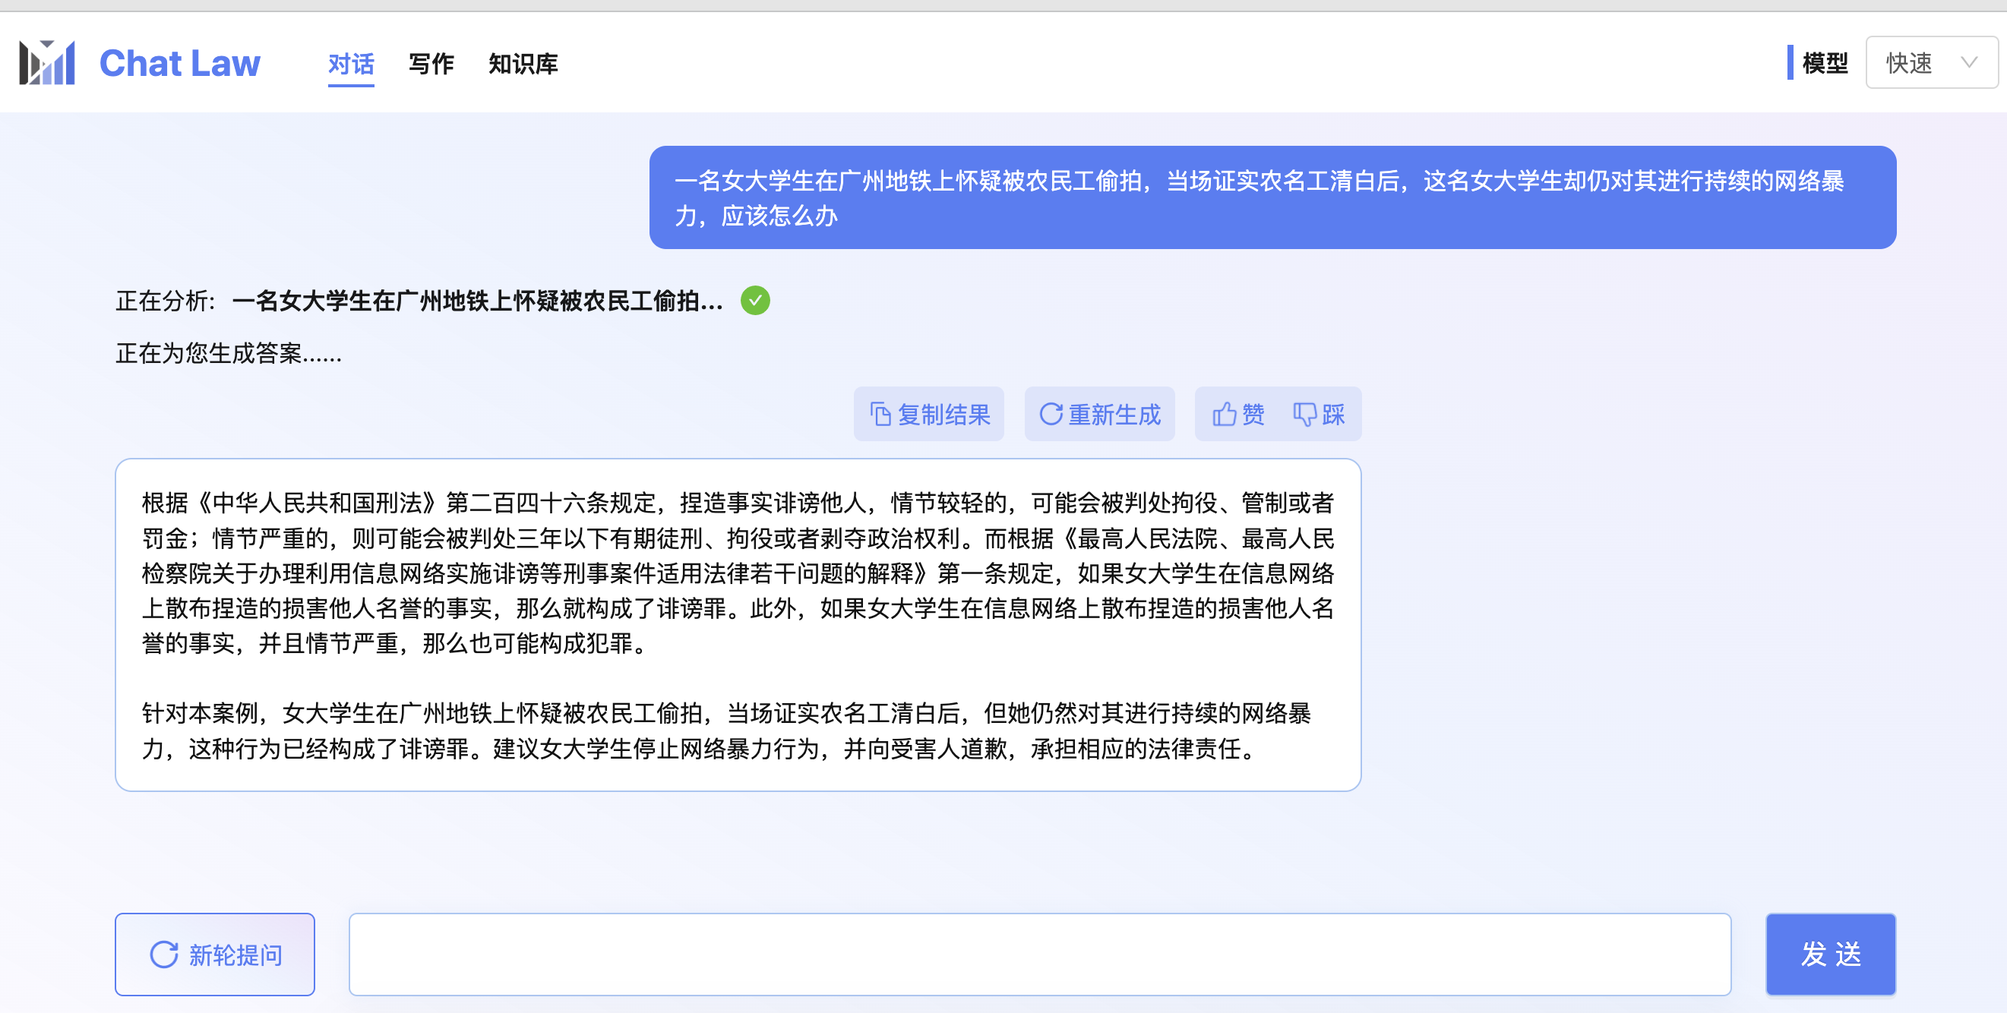
Task: Dislike the answer with thumbs-down 踩
Action: (1319, 414)
